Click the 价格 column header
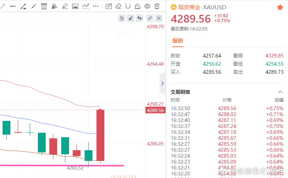 pyautogui.click(x=227, y=100)
